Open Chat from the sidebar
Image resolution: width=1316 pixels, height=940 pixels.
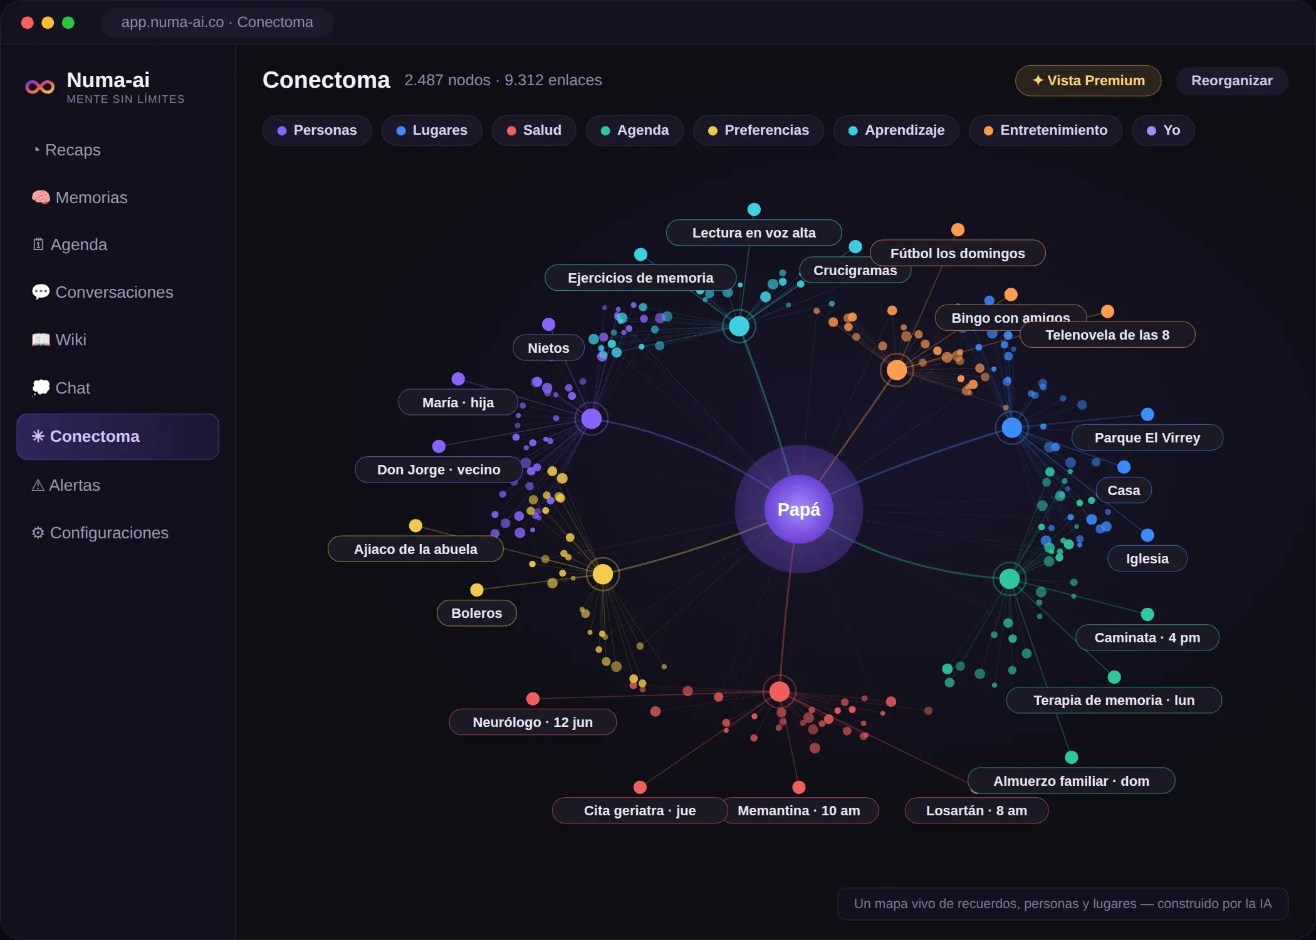(118, 388)
